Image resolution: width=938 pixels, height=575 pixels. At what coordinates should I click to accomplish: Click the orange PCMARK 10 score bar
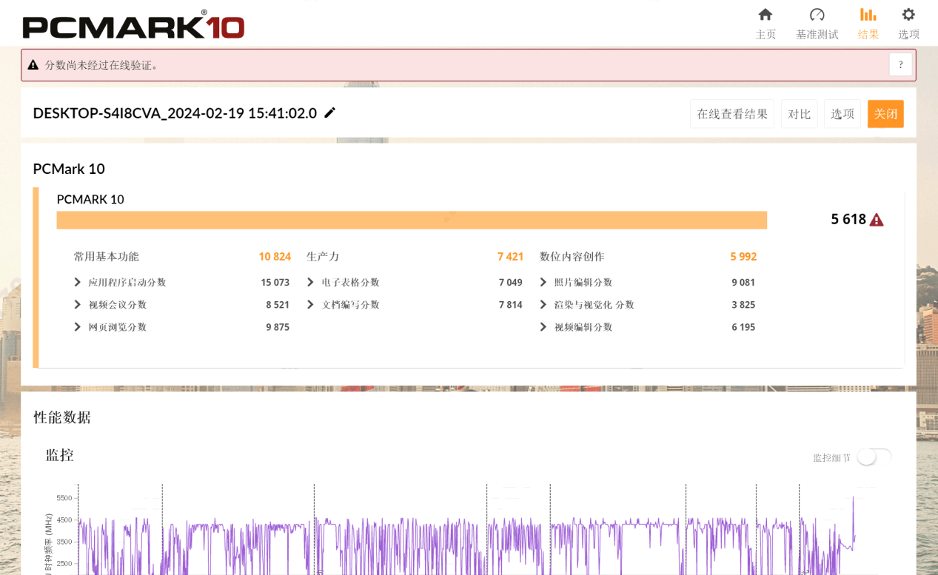[x=412, y=220]
